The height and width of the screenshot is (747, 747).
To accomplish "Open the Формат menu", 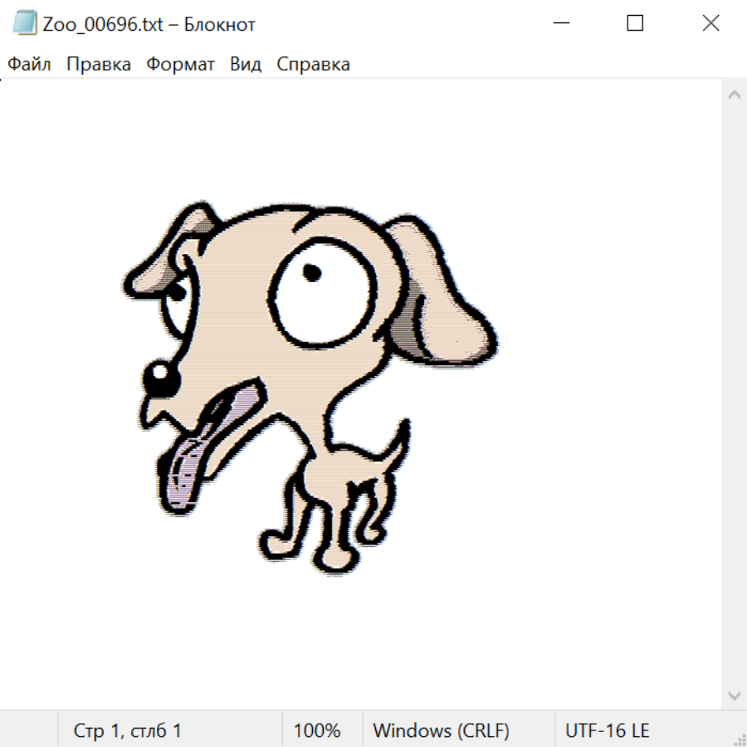I will click(180, 65).
